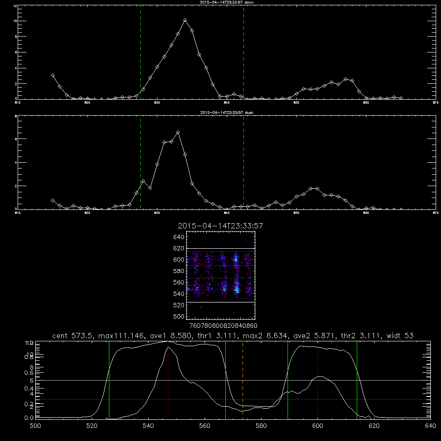Click the timestamp title above the spectrogram image
Viewport: 441px width, 441px height.
coord(220,226)
